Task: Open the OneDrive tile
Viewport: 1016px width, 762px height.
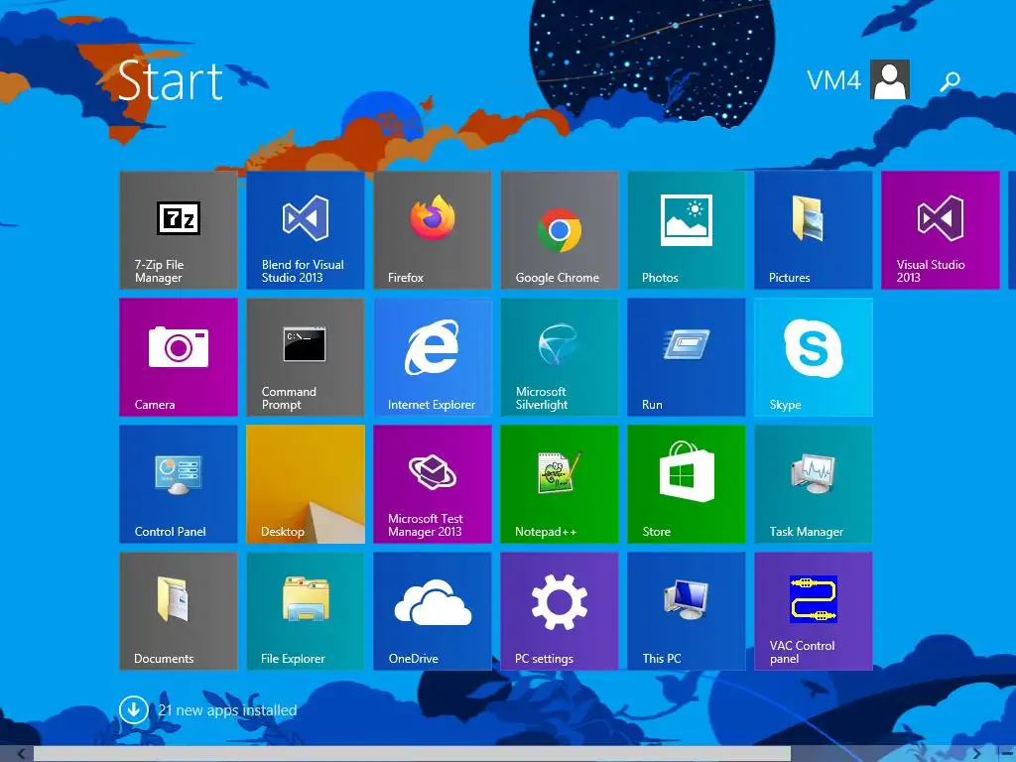Action: tap(433, 611)
